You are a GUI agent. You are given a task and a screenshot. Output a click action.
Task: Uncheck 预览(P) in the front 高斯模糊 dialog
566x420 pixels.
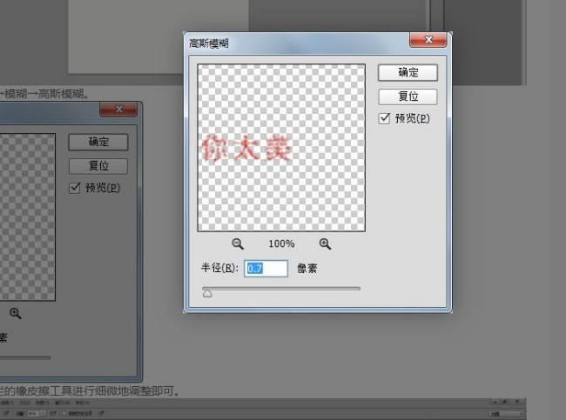[384, 119]
